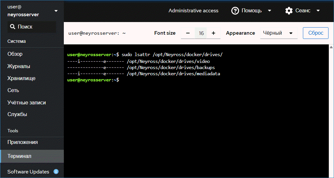The width and height of the screenshot is (334, 178).
Task: Open the Appearance dropdown showing Чёрный
Action: click(x=279, y=33)
